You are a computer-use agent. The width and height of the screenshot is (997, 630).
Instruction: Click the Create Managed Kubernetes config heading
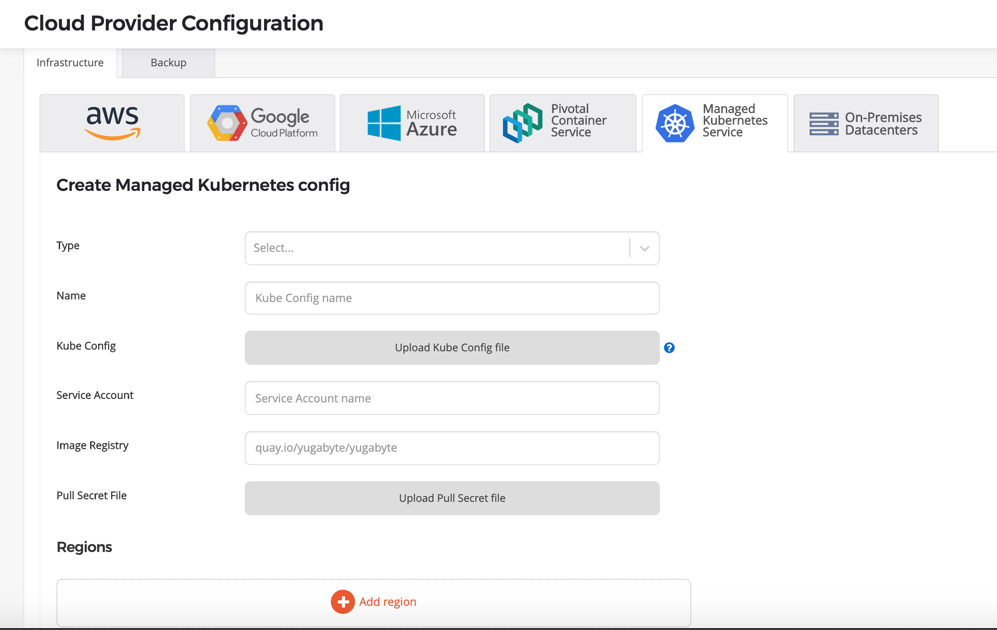[203, 185]
